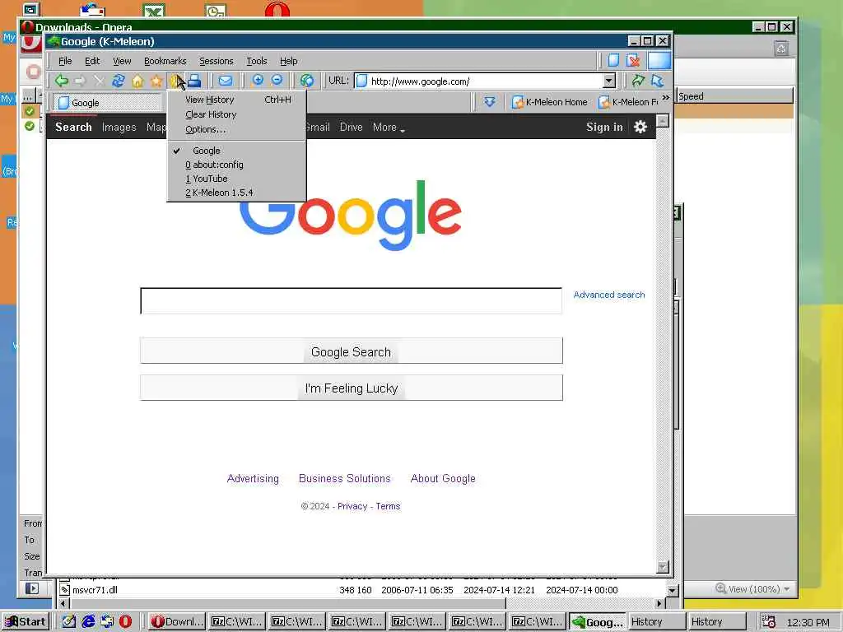
Task: Click the blue double-arrow bookmarks toolbar icon
Action: point(489,101)
